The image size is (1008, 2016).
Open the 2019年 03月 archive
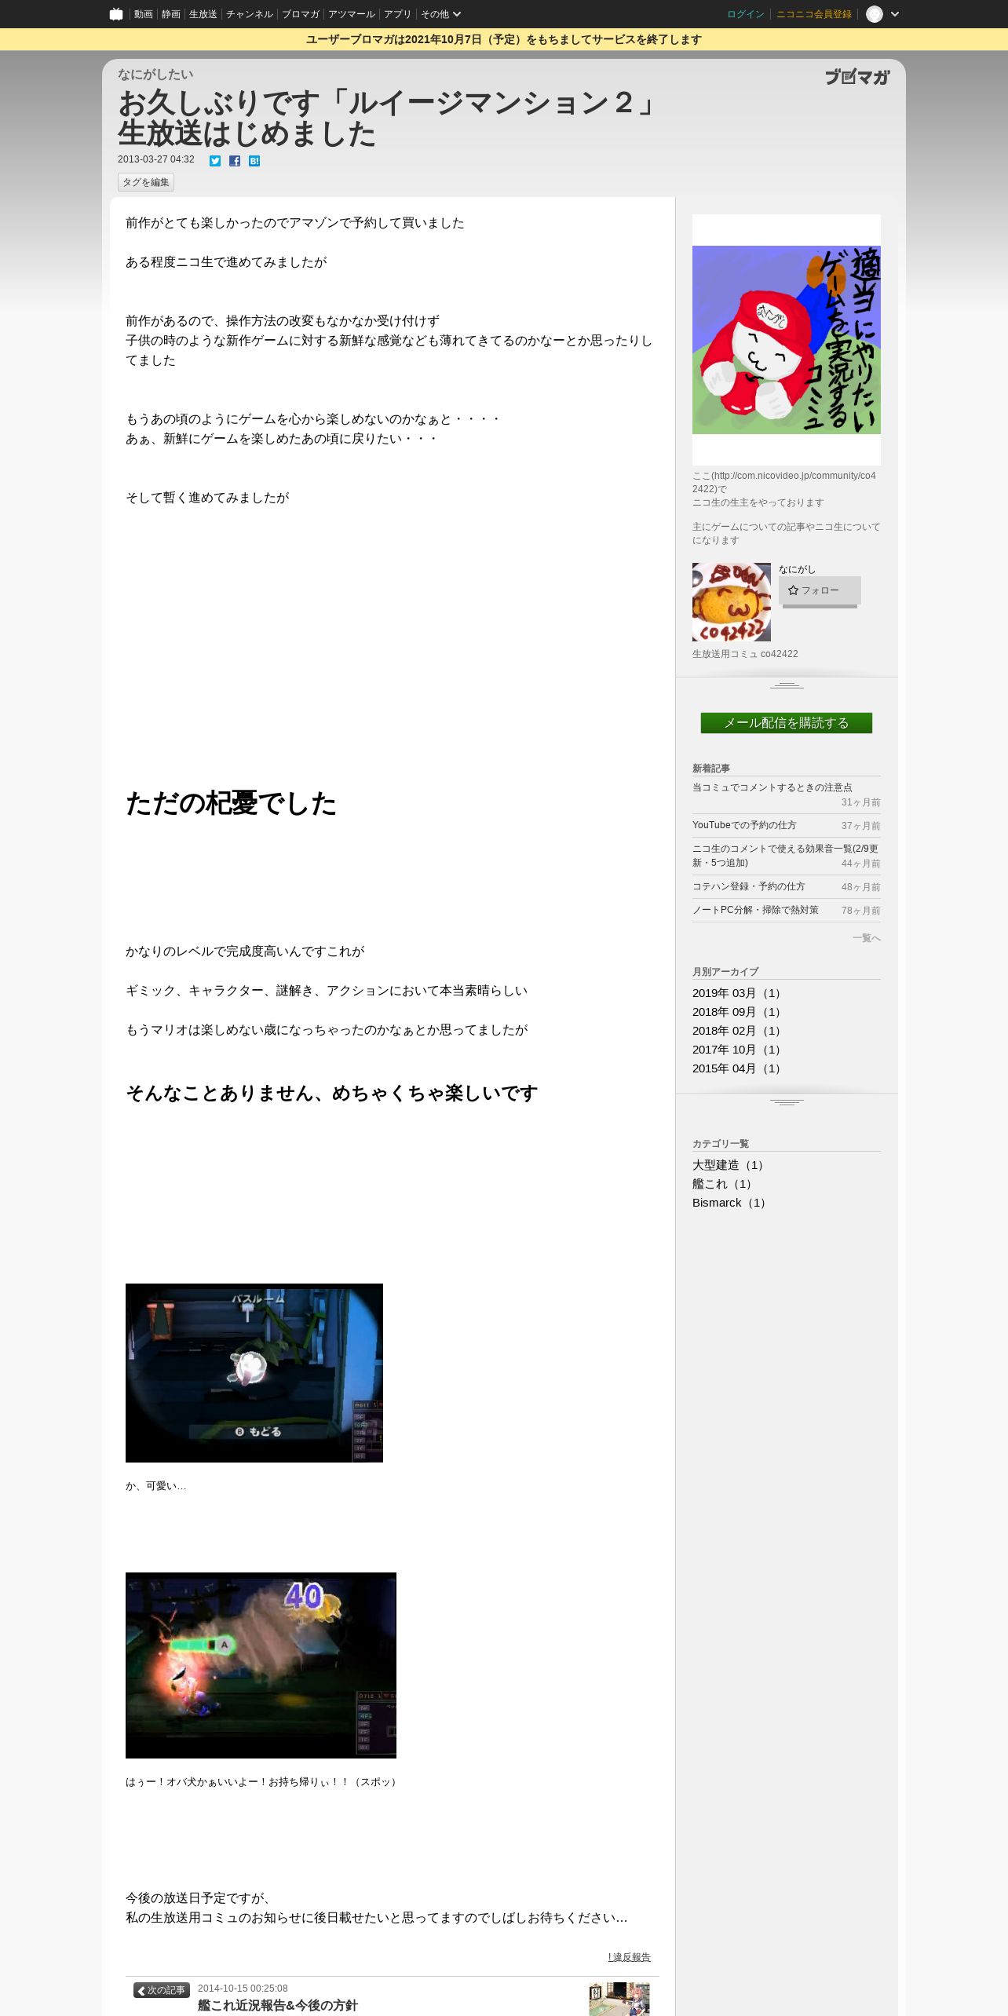point(738,993)
